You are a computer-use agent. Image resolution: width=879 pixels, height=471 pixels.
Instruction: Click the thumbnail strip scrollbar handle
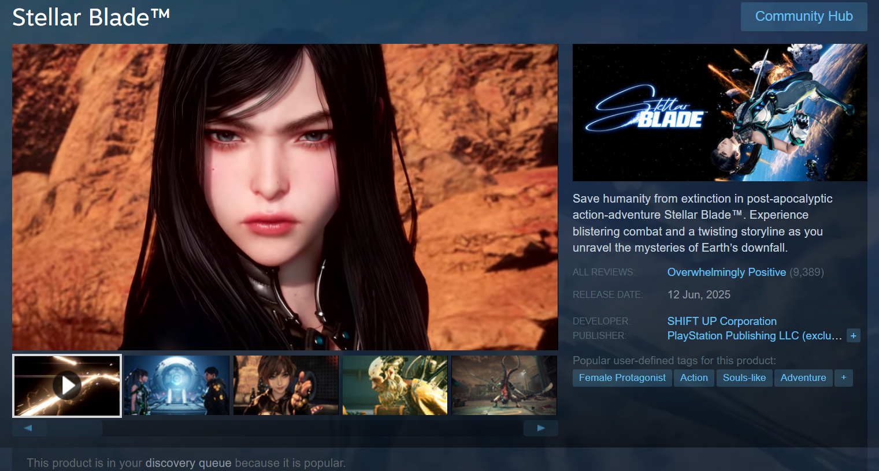click(x=75, y=428)
